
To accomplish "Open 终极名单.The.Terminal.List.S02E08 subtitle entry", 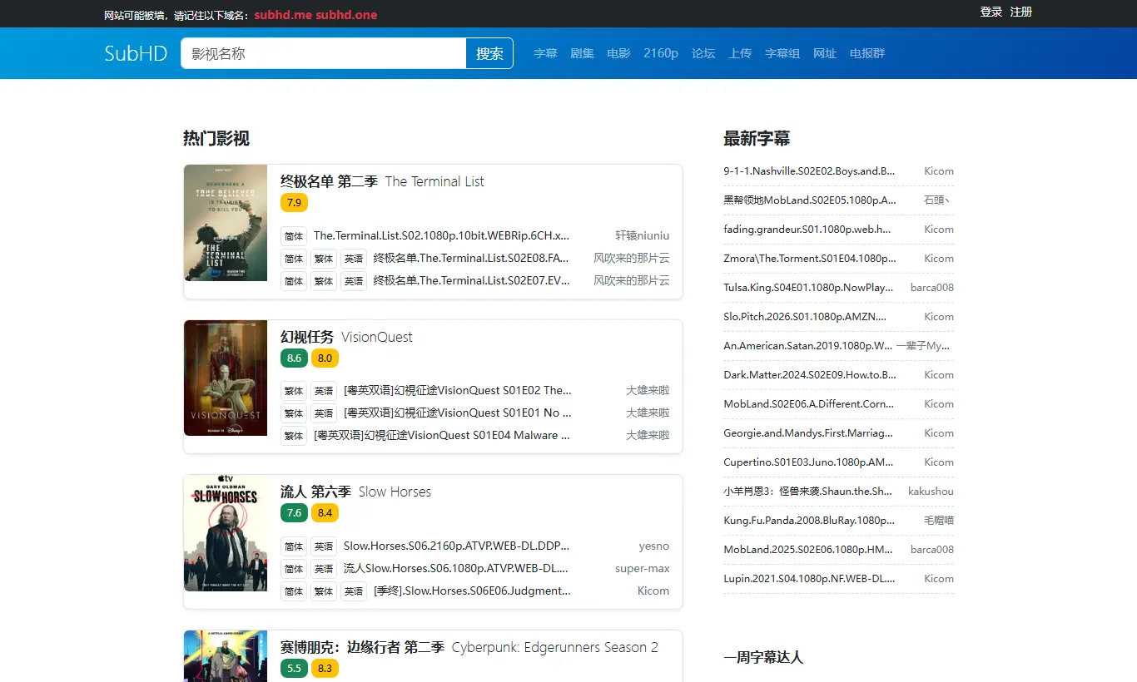I will click(472, 258).
